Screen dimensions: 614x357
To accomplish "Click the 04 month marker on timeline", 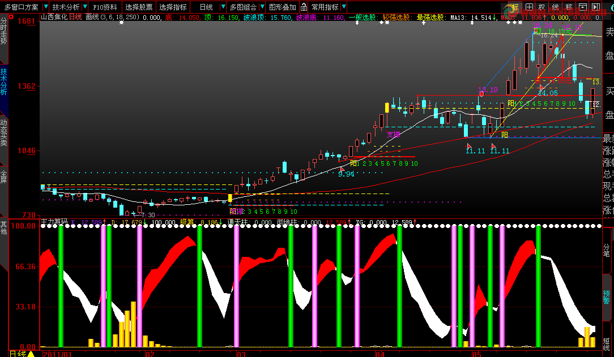I will coord(380,354).
